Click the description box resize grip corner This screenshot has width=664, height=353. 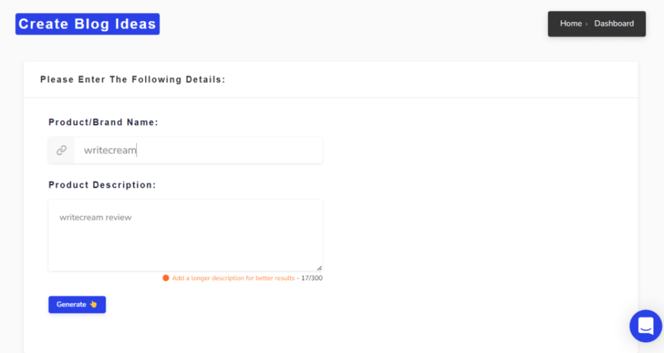[319, 267]
